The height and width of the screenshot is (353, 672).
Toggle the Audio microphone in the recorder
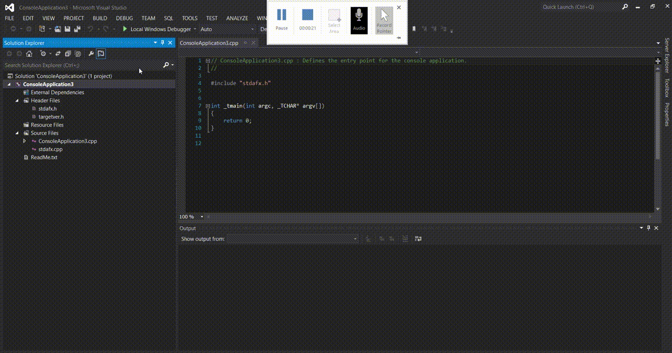pyautogui.click(x=359, y=19)
